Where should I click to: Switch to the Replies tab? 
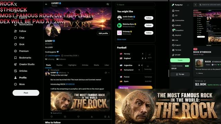pyautogui.click(x=59, y=65)
